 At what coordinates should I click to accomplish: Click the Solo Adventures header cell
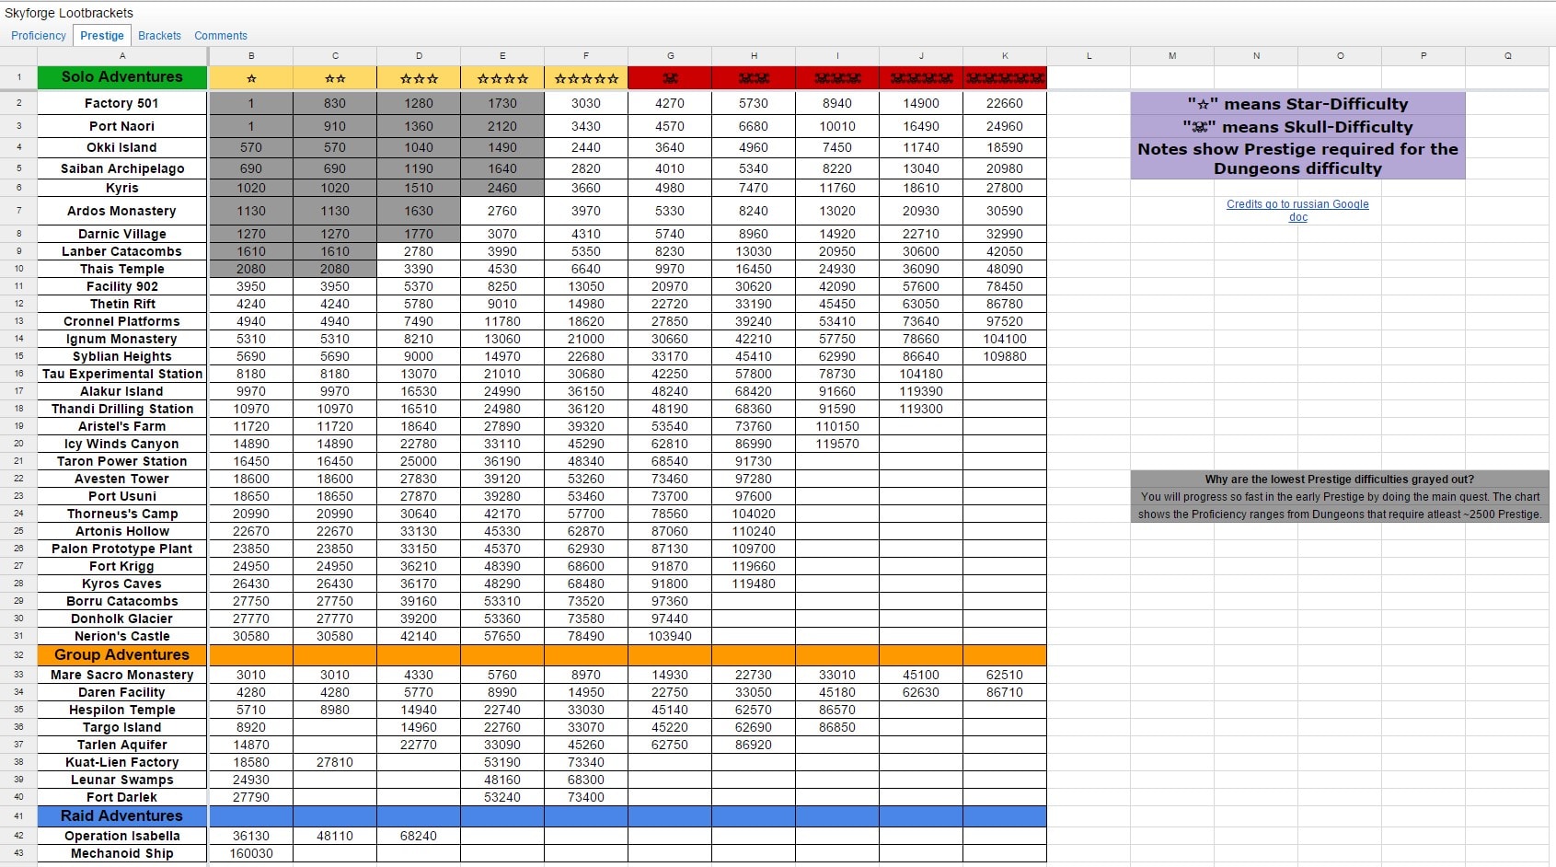[x=122, y=77]
